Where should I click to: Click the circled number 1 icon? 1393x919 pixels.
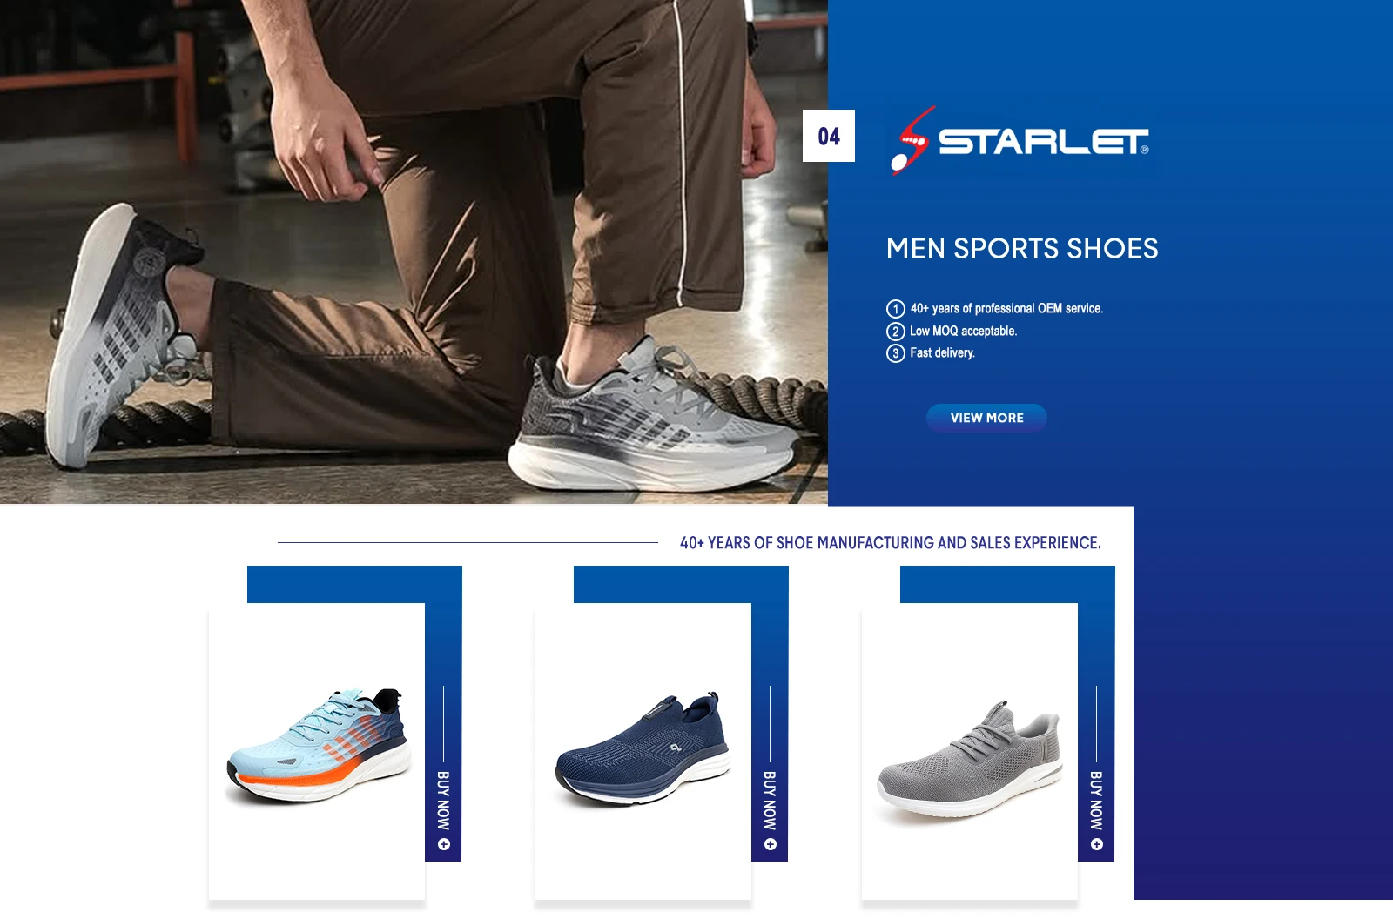[896, 309]
